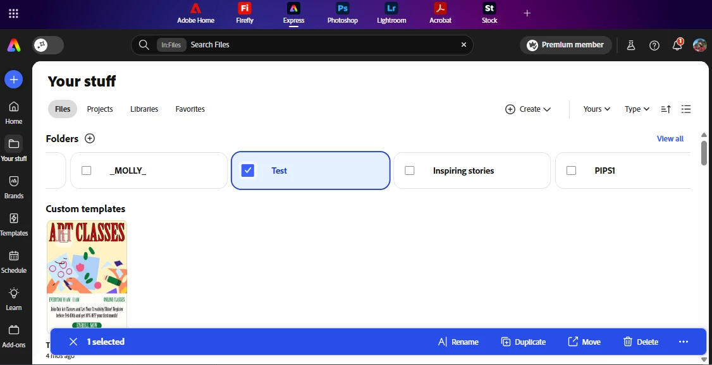
Task: Open Your stuff in sidebar
Action: tap(14, 150)
